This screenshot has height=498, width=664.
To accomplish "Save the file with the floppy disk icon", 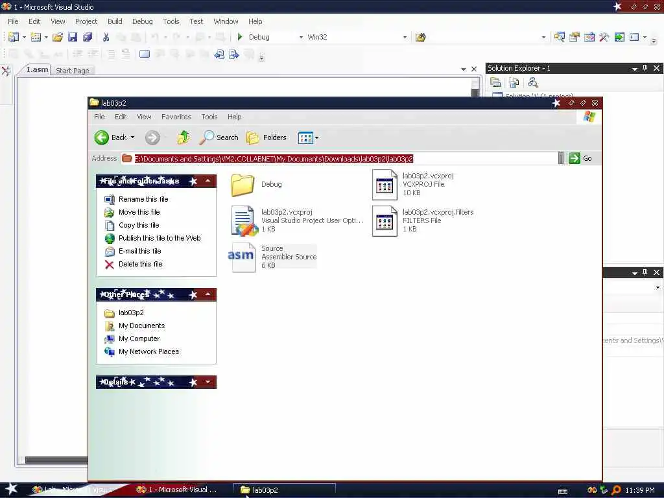I will coord(73,37).
